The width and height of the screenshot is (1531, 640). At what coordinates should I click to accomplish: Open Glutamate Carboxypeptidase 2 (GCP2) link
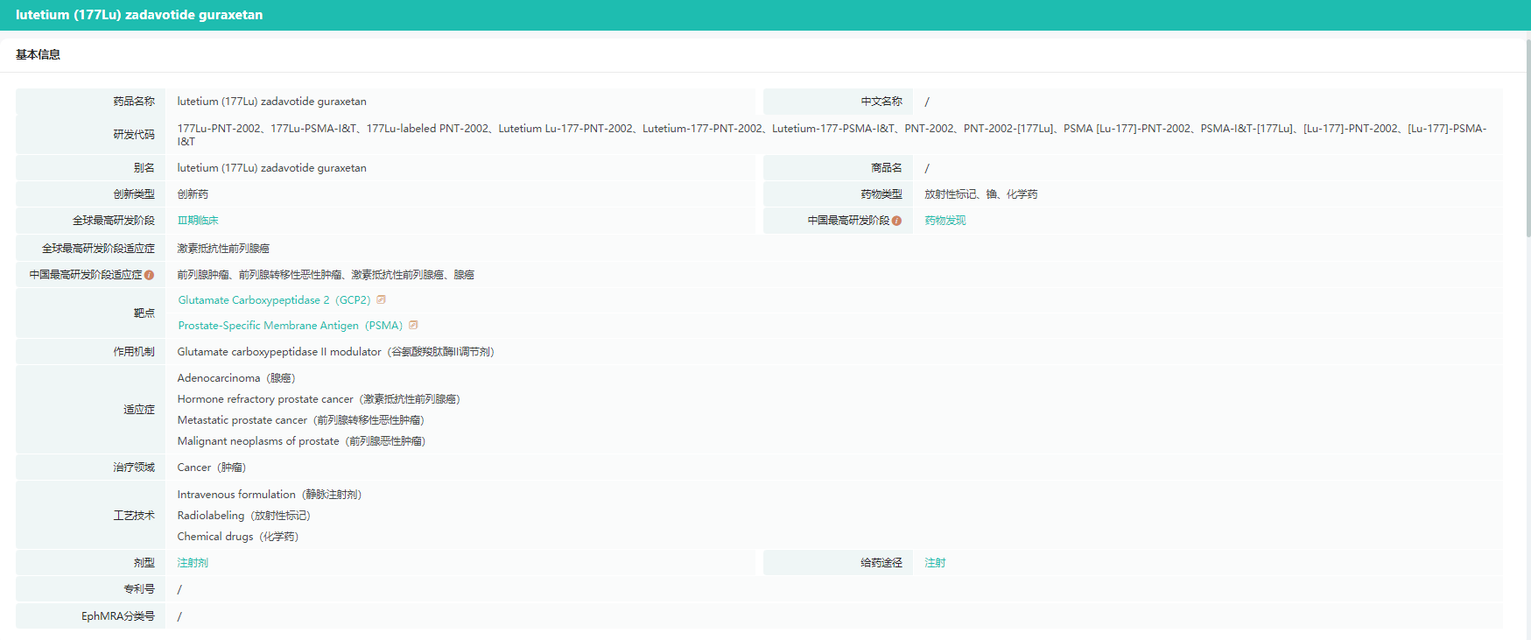click(274, 300)
